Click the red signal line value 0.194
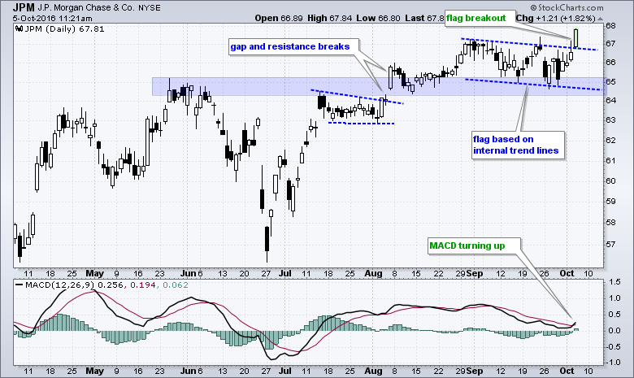 pos(143,285)
